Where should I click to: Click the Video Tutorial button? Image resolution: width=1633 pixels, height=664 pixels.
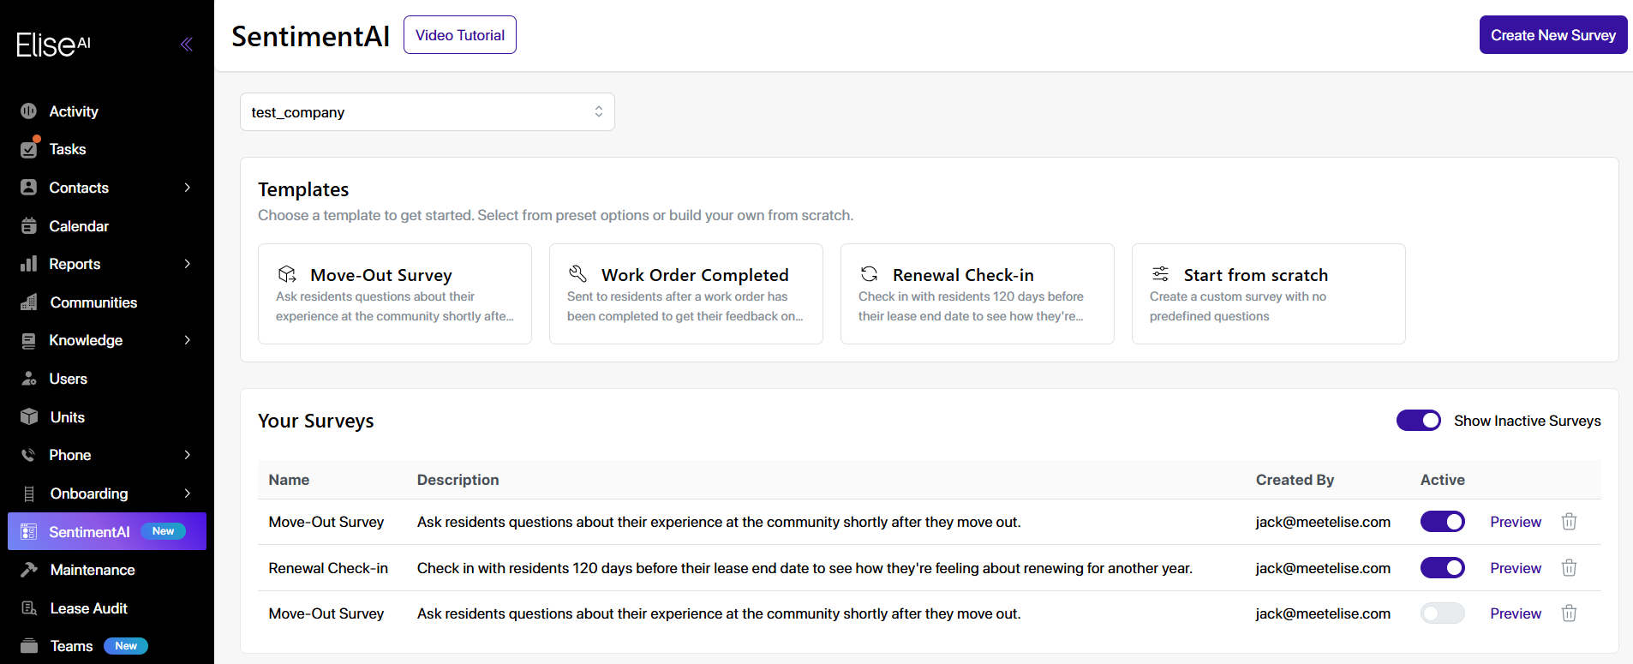tap(460, 35)
